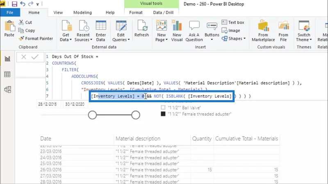328x184 pixels.
Task: Open the Modeling ribbon tab
Action: (x=82, y=13)
